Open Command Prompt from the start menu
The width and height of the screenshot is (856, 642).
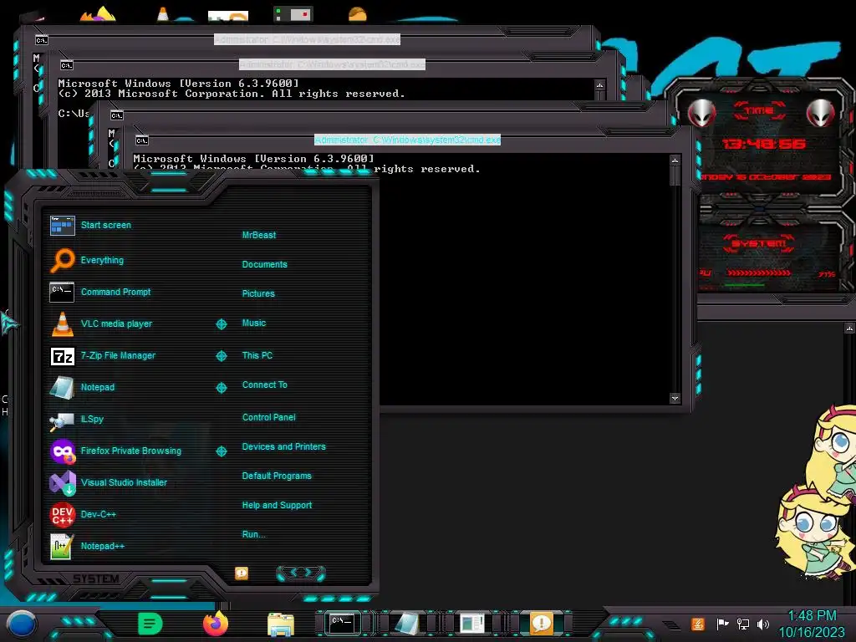100,292
